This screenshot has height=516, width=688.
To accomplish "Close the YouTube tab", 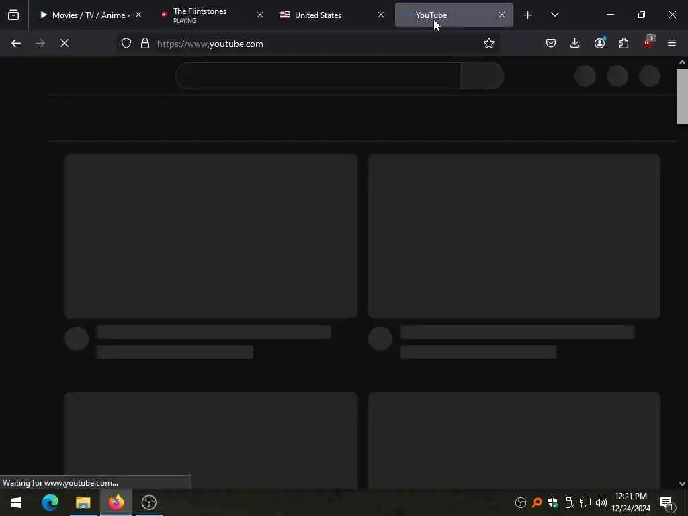I will pyautogui.click(x=501, y=15).
